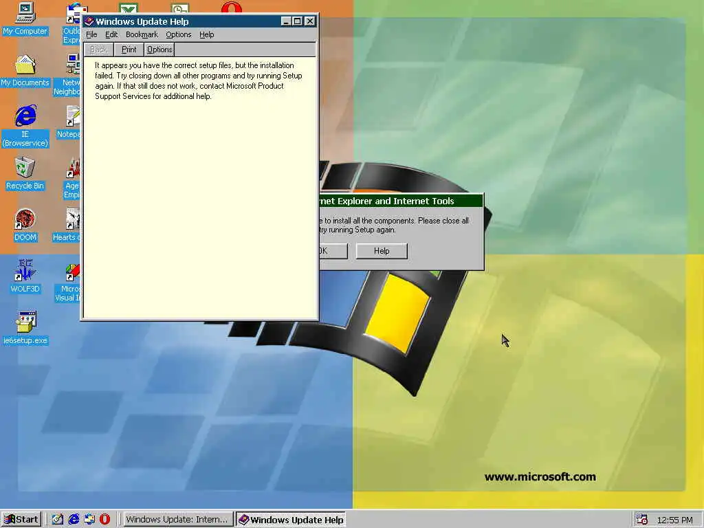This screenshot has height=528, width=704.
Task: Select the WOLF3D desktop shortcut
Action: tap(25, 276)
